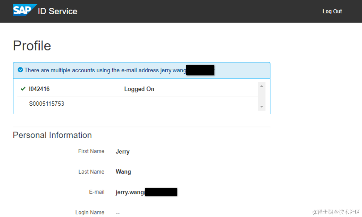This screenshot has height=217, width=362.
Task: Click the Last Name label
Action: 91,172
